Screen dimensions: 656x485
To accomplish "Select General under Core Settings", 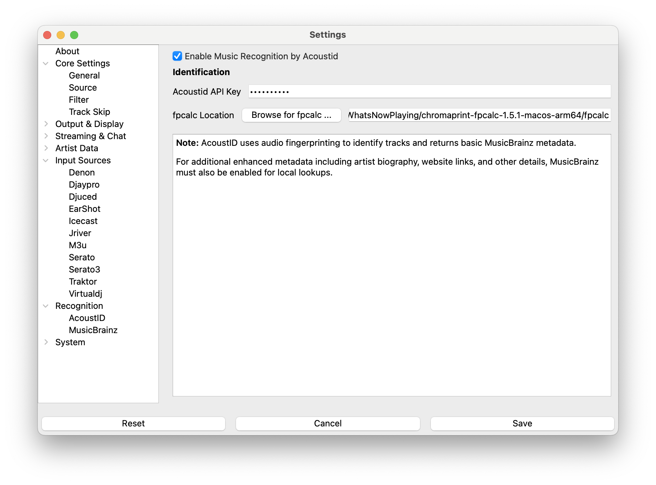I will (x=84, y=75).
